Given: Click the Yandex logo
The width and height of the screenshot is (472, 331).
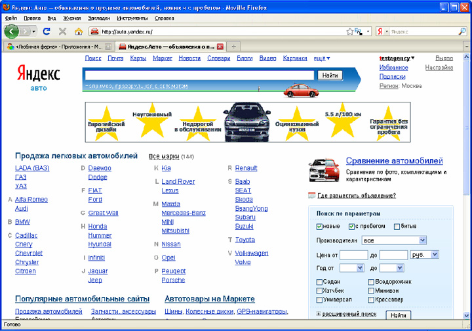Looking at the screenshot, I should point(38,73).
